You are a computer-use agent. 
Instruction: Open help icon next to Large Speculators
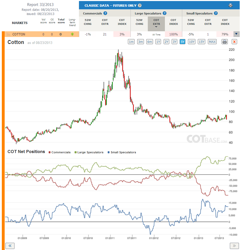click(165, 13)
